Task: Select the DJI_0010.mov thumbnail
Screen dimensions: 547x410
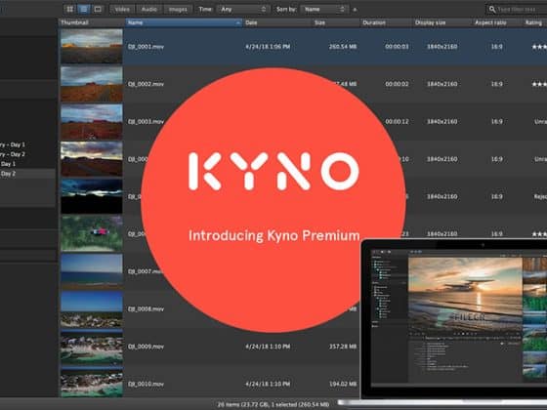Action: (x=92, y=384)
